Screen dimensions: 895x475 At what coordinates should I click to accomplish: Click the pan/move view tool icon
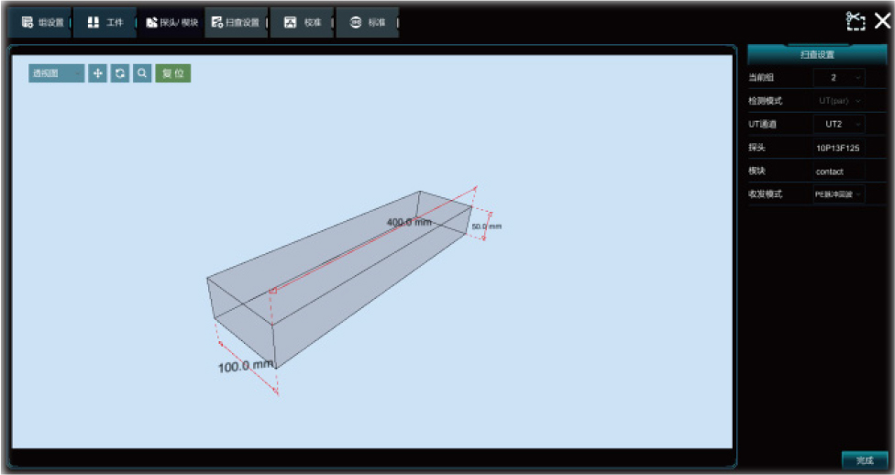point(97,73)
